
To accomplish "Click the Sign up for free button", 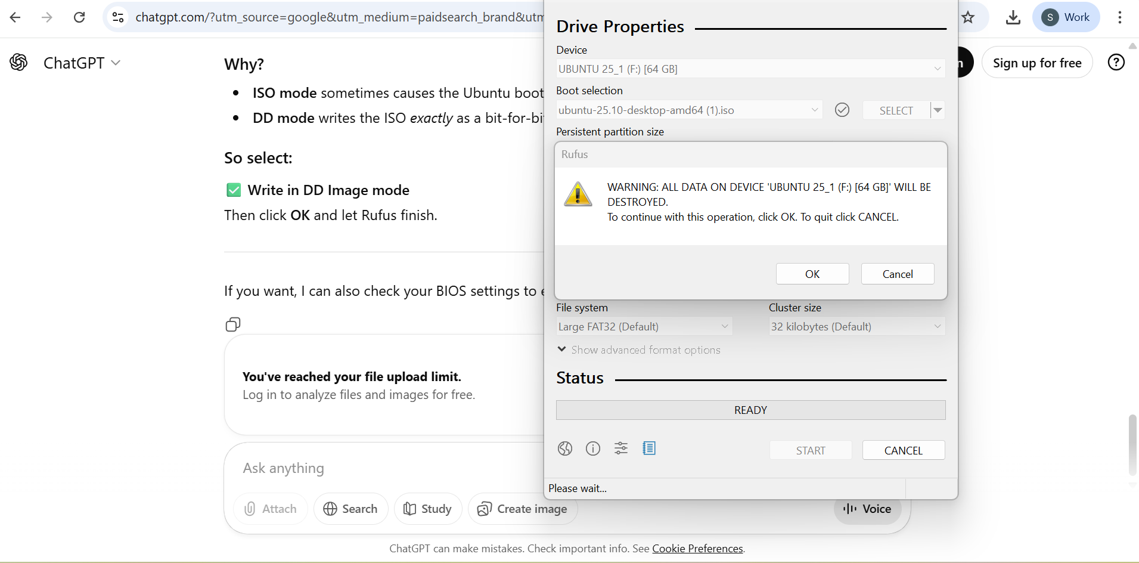I will click(1036, 63).
